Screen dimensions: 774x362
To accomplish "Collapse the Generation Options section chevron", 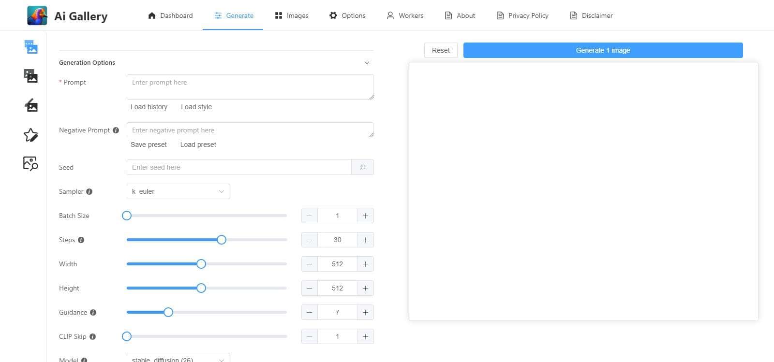I will tap(367, 63).
